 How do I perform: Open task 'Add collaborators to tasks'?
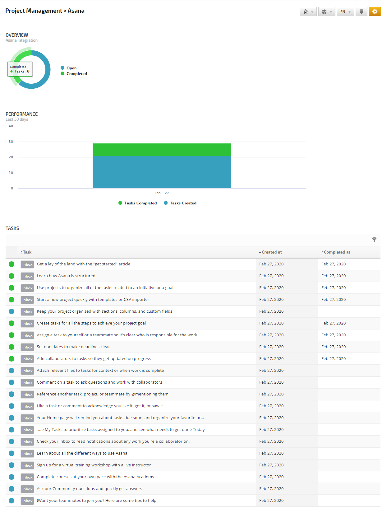click(x=94, y=359)
